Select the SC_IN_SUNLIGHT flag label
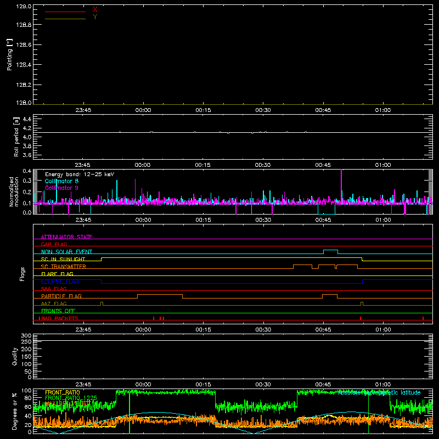 click(63, 259)
